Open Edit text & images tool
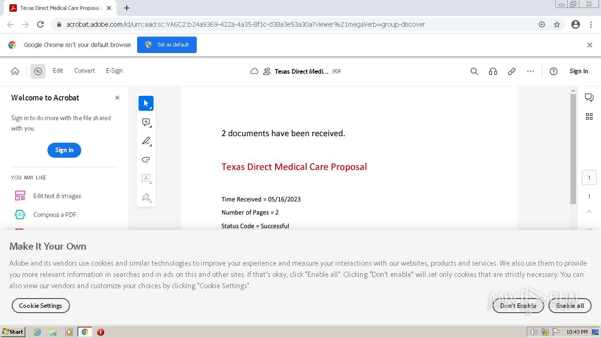Image resolution: width=601 pixels, height=338 pixels. pos(57,196)
